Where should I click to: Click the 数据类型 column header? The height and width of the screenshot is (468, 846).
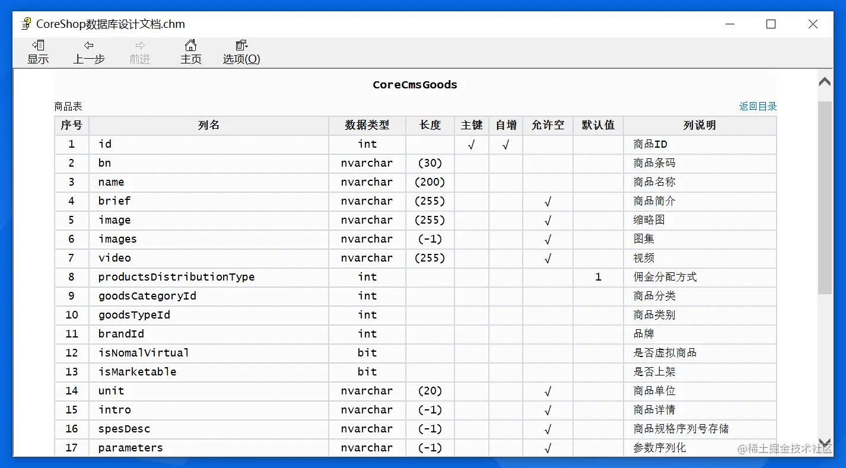(367, 125)
